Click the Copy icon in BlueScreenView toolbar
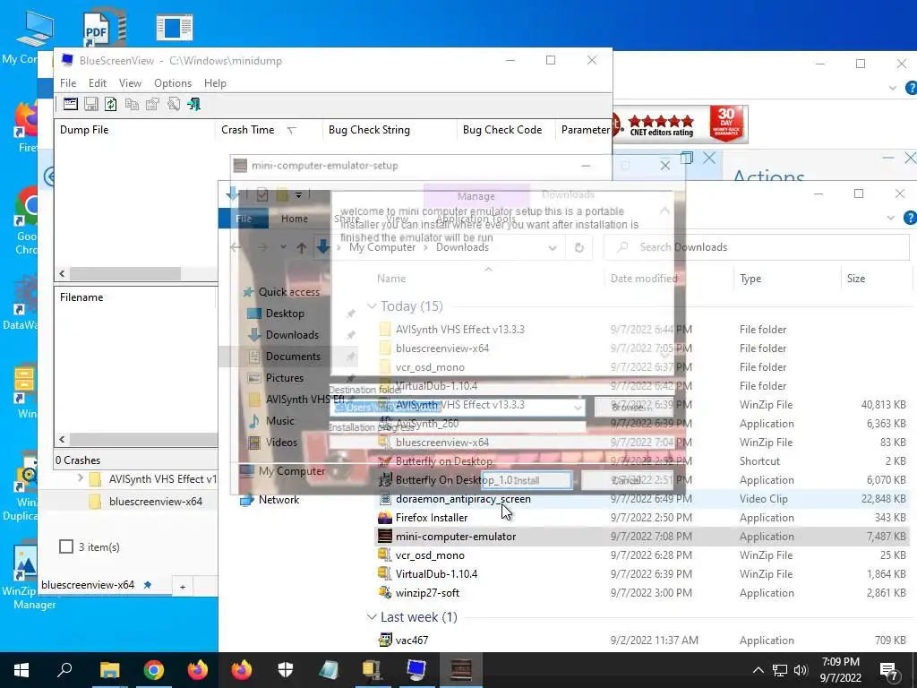 click(133, 104)
